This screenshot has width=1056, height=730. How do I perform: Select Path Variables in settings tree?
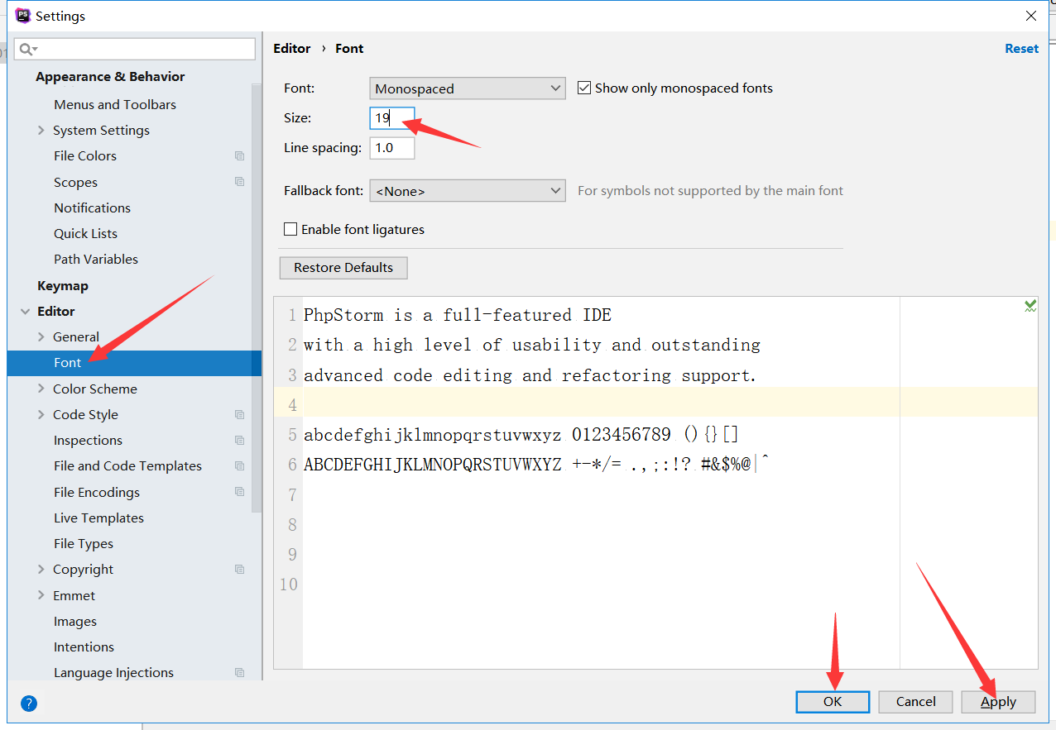[x=96, y=259]
